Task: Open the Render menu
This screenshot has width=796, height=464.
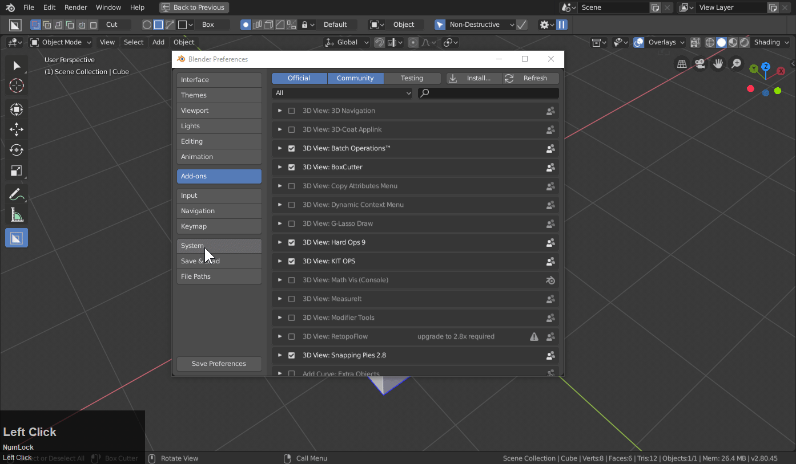Action: point(75,7)
